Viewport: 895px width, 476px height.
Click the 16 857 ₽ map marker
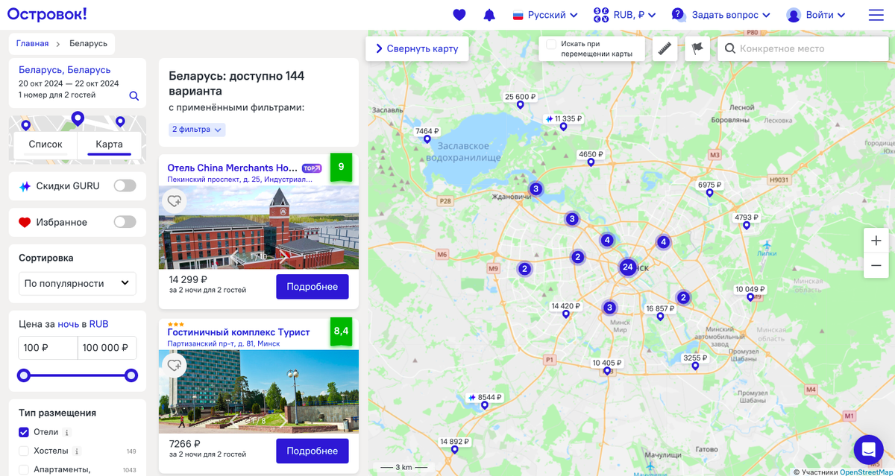pyautogui.click(x=660, y=312)
